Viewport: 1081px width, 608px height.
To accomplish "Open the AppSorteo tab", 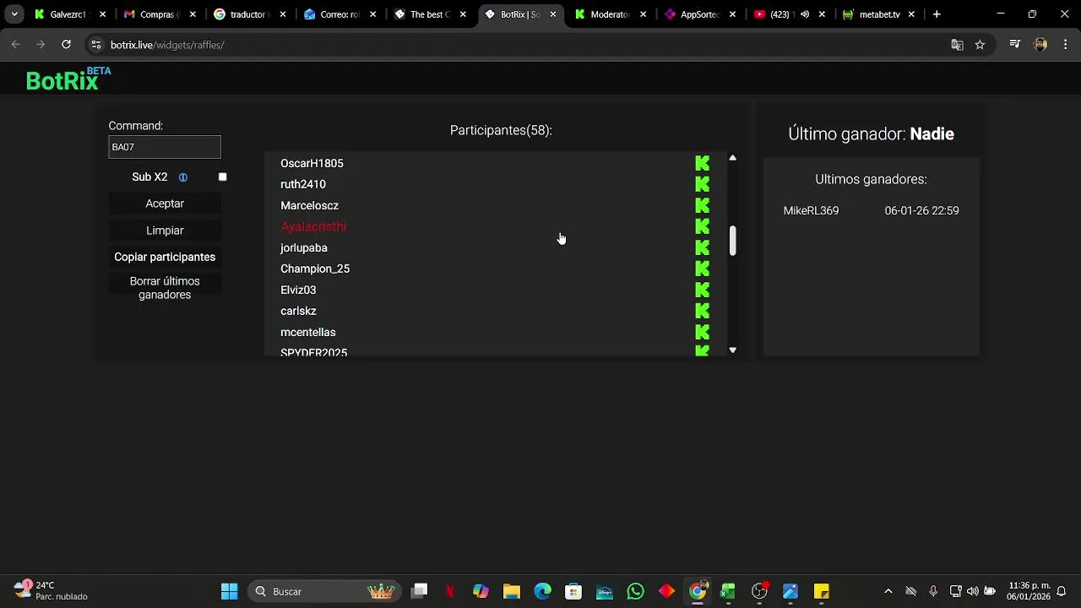I will (701, 14).
